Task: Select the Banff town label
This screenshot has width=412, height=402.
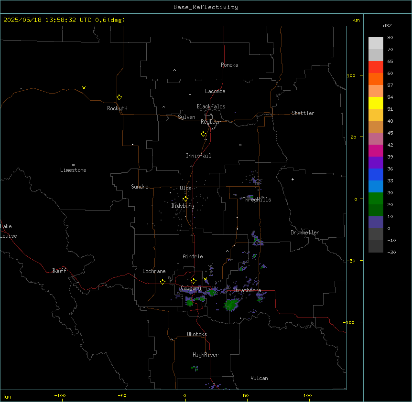Action: click(59, 271)
